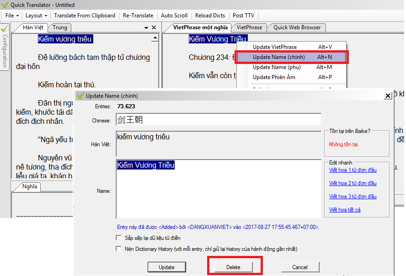
Task: Enable Sắp xếp lại dữ liệu từ điển
Action: tap(119, 238)
